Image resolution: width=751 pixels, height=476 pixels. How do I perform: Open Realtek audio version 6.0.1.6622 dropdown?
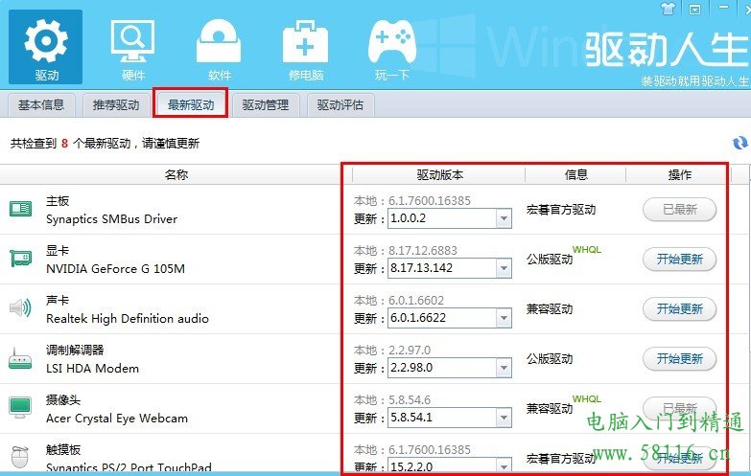click(504, 319)
